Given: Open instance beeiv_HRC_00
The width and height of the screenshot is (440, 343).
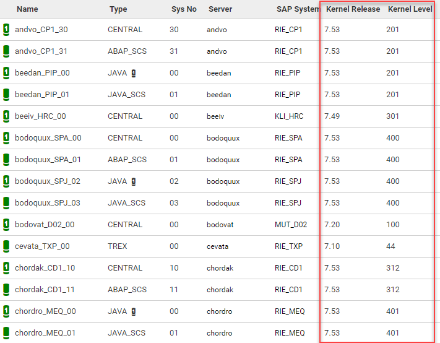Looking at the screenshot, I should [40, 116].
